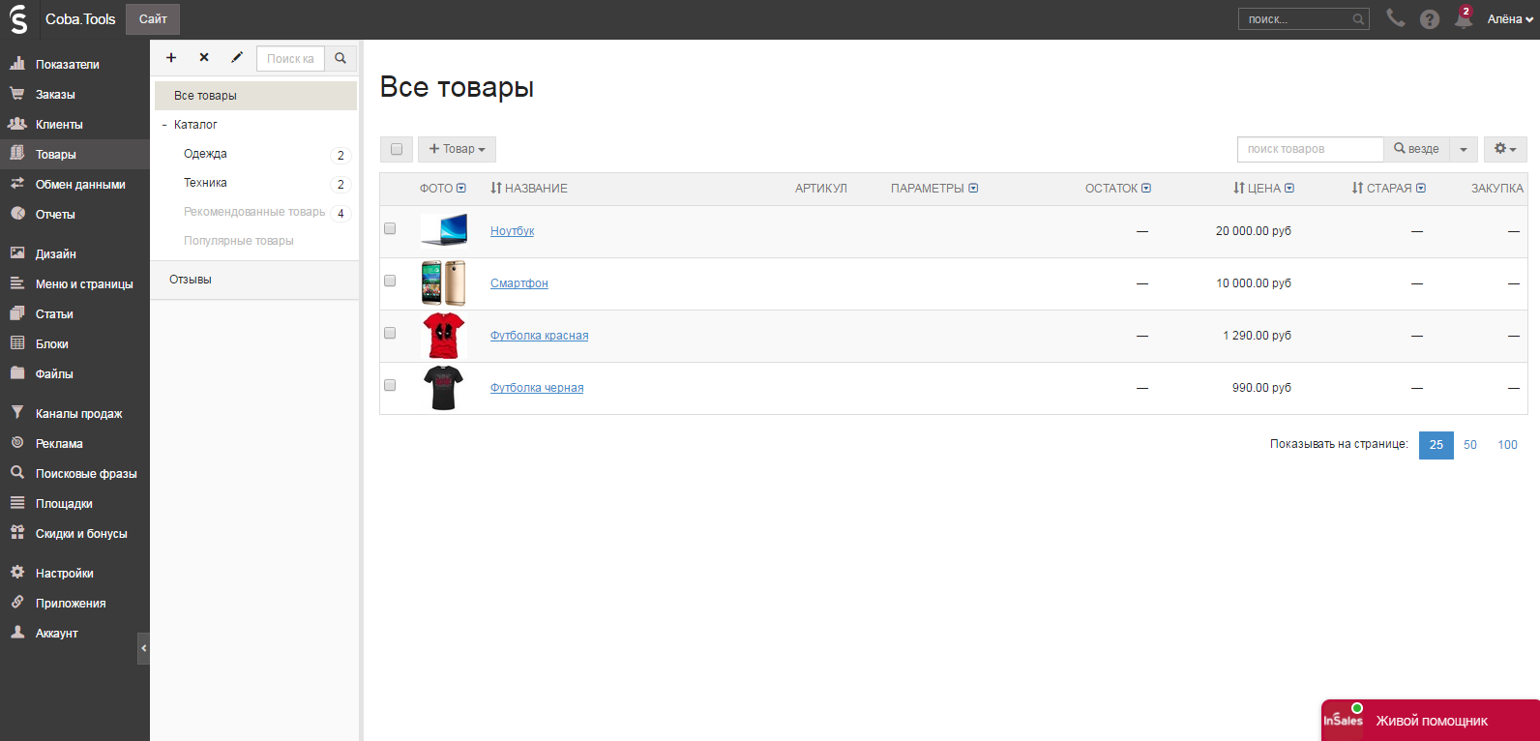Open the Футболка красная product link
1540x741 pixels.
pos(539,336)
